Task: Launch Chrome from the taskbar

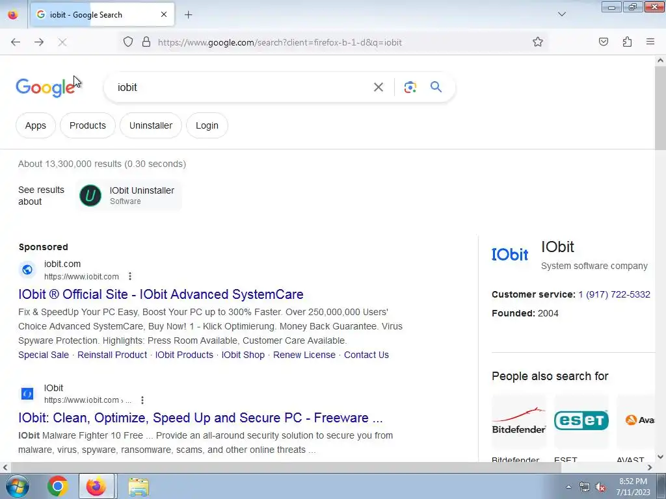Action: tap(58, 486)
